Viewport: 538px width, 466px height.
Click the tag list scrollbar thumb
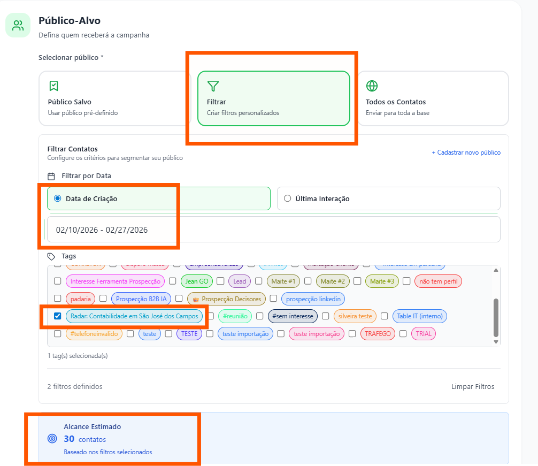click(x=496, y=318)
